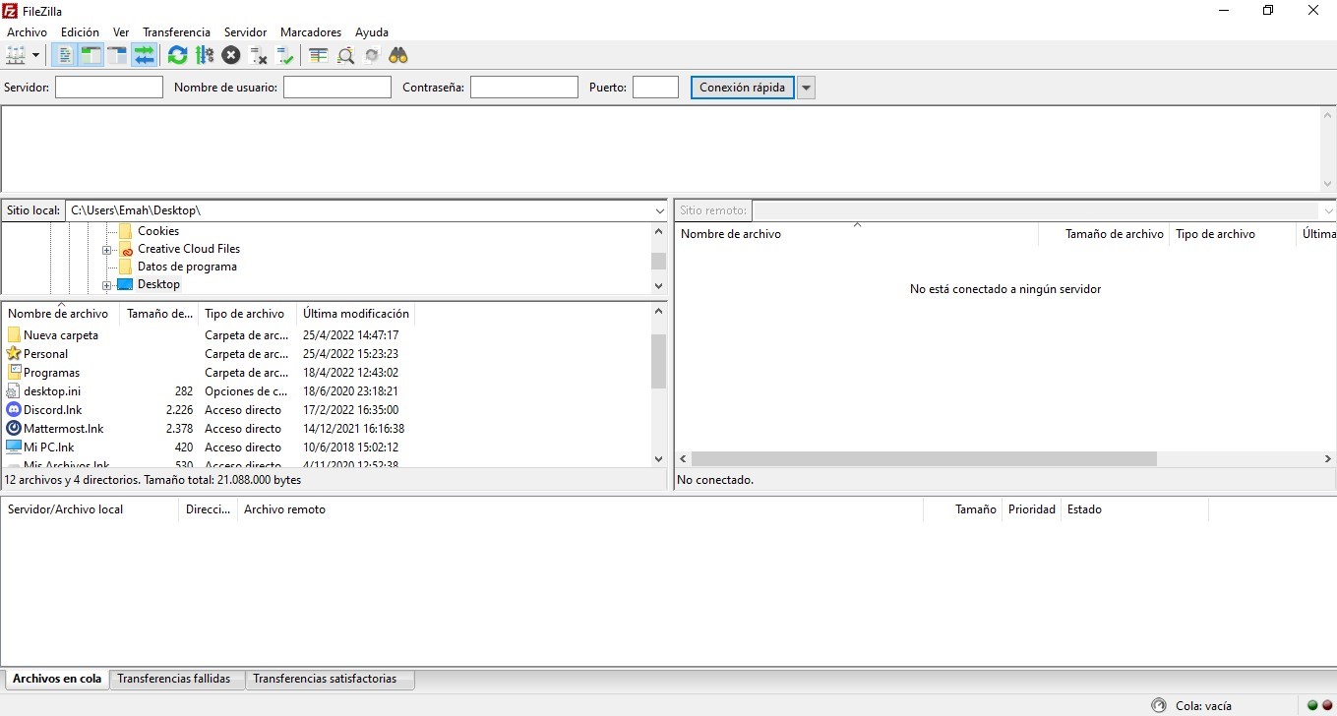1337x716 pixels.
Task: Open directory listing filters icon
Action: coord(319,56)
